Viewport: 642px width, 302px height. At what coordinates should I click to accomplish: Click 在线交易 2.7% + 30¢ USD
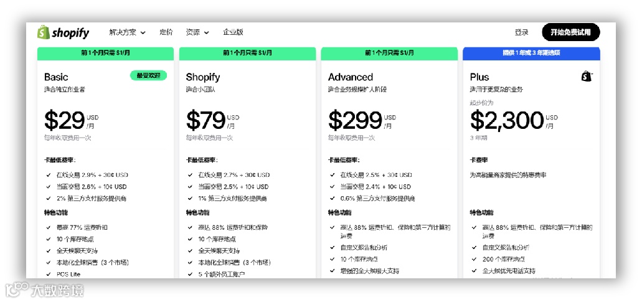coord(234,175)
